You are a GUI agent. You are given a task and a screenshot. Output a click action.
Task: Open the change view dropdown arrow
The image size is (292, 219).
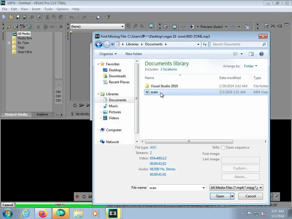(242, 54)
